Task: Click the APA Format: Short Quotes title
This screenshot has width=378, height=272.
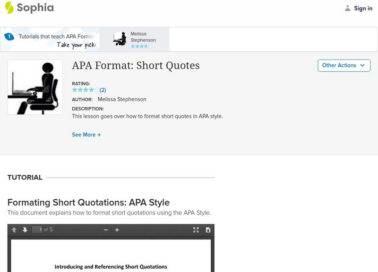Action: [136, 66]
